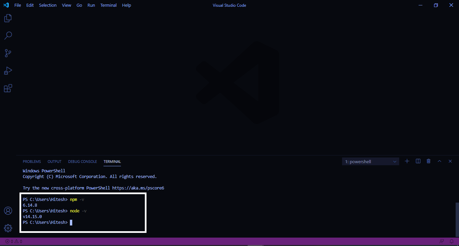Open the Source Control view

(x=8, y=53)
